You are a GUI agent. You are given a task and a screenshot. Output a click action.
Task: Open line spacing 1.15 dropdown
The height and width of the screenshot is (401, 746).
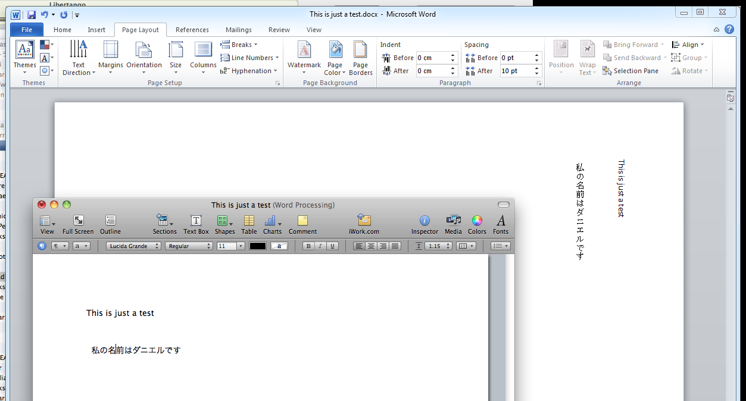click(x=438, y=246)
